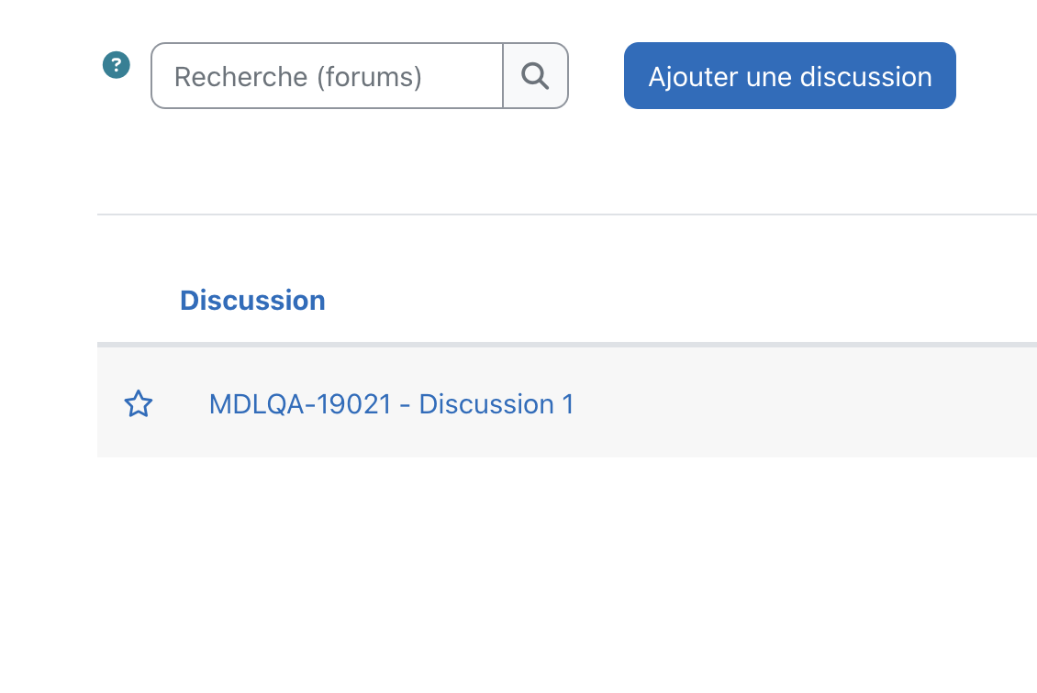Click inside the forum search text box
Viewport: 1037px width, 693px height.
point(327,76)
